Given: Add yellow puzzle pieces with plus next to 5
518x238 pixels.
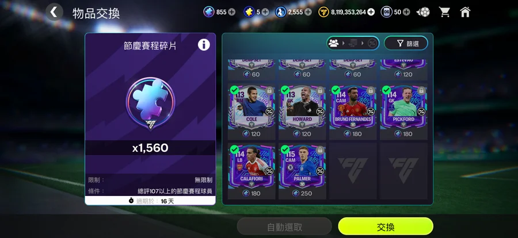Looking at the screenshot, I should pos(265,12).
